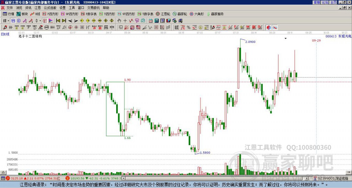Click the 2.0900 high price label
352x188 pixels.
click(250, 42)
